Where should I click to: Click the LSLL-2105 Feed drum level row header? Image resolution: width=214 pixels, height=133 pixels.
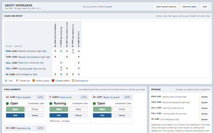[x=28, y=63]
